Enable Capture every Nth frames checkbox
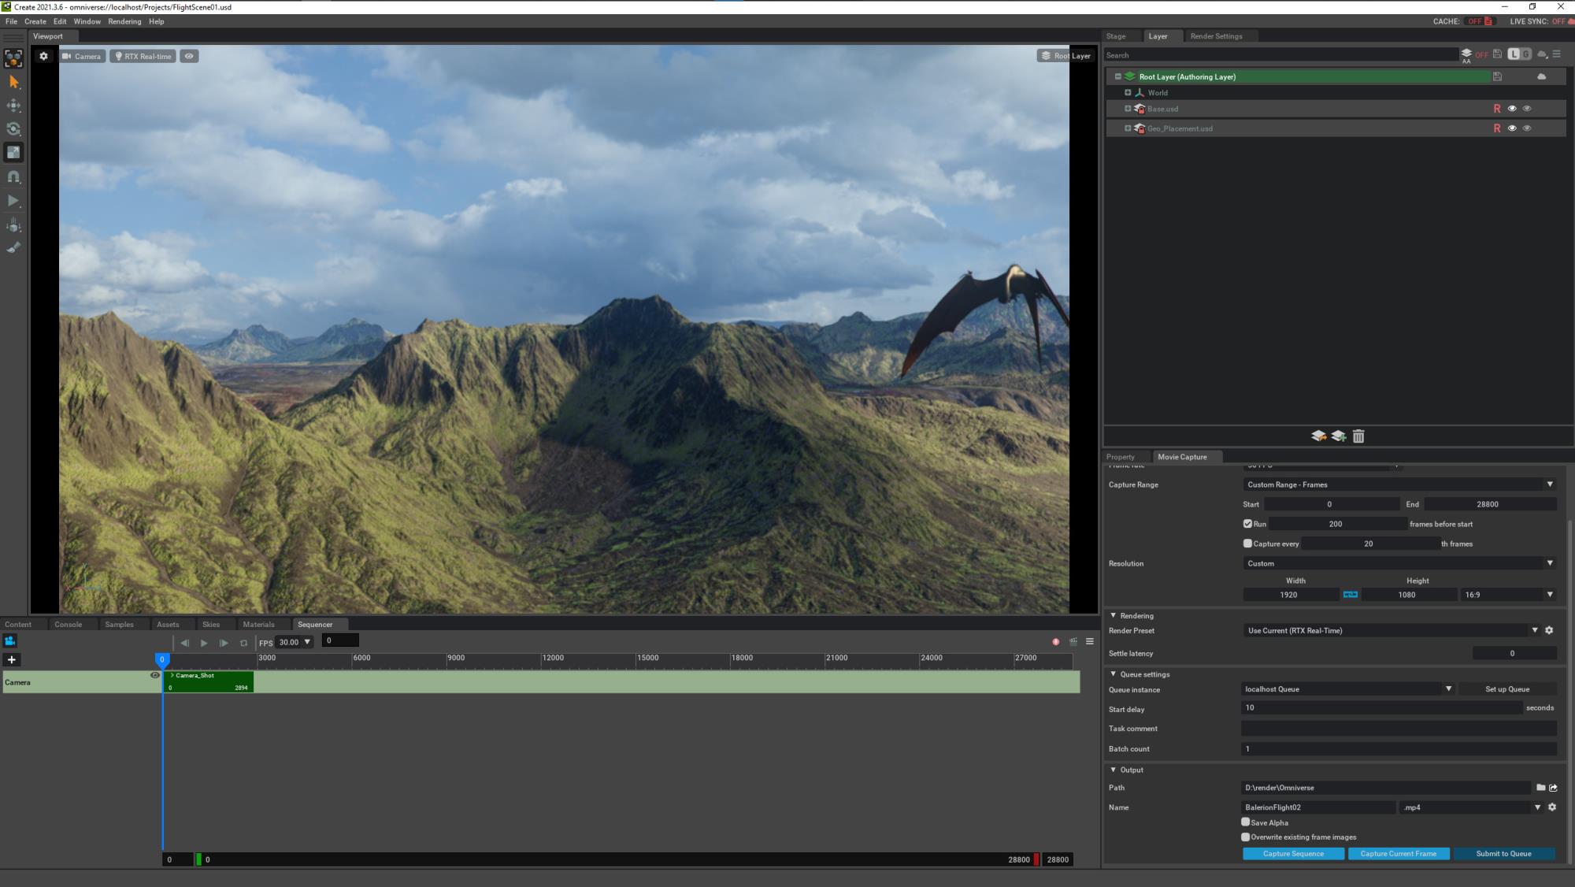This screenshot has width=1575, height=887. [x=1247, y=544]
